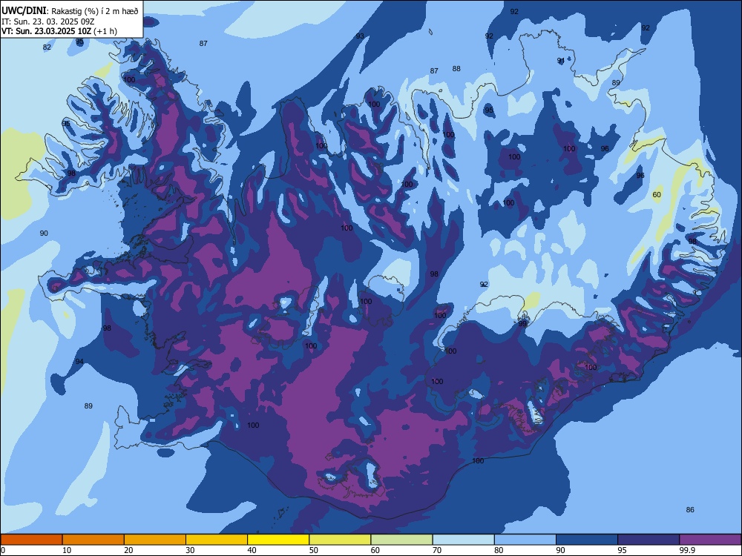Image resolution: width=742 pixels, height=556 pixels.
Task: Click the legend tick label 50
Action: tap(314, 550)
